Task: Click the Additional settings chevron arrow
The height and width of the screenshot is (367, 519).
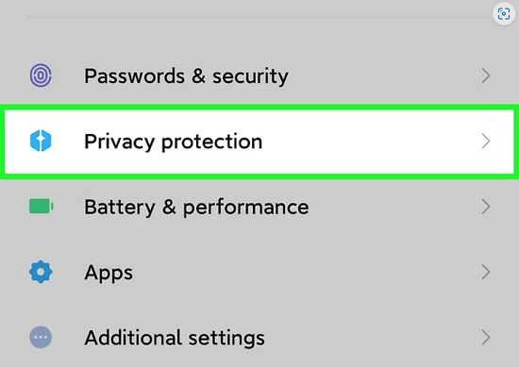Action: click(x=486, y=338)
